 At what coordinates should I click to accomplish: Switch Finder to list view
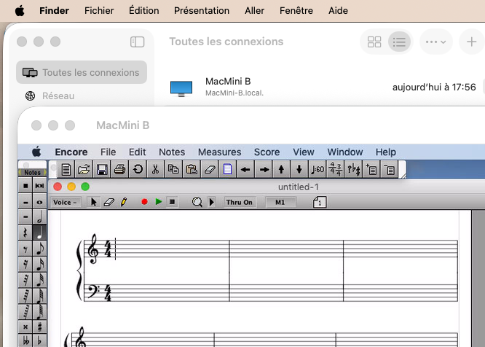pyautogui.click(x=398, y=42)
